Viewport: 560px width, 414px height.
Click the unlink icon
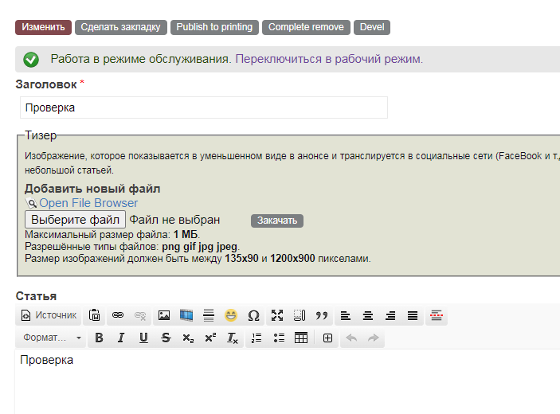point(140,315)
